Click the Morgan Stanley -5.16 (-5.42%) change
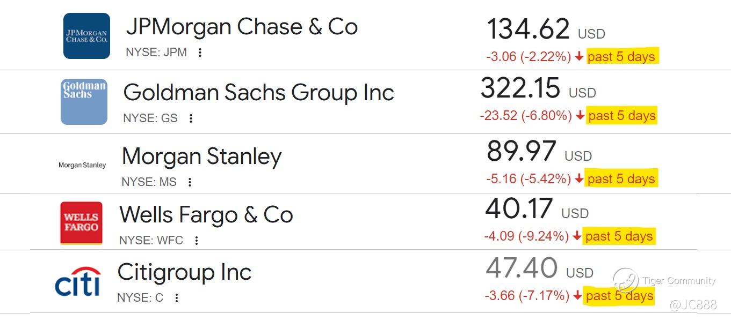Image resolution: width=731 pixels, height=321 pixels. 529,179
